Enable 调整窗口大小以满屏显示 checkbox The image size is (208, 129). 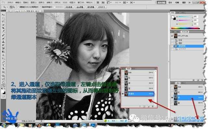18,7
